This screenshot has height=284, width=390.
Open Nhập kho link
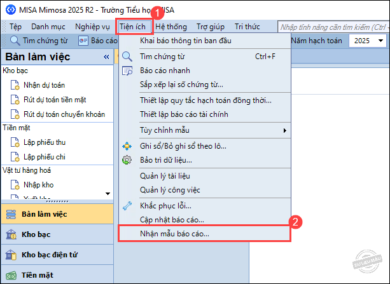(39, 185)
